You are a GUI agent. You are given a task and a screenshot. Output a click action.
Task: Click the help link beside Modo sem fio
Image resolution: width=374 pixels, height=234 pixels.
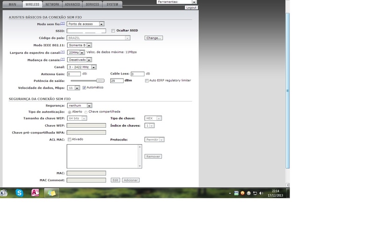click(x=63, y=23)
